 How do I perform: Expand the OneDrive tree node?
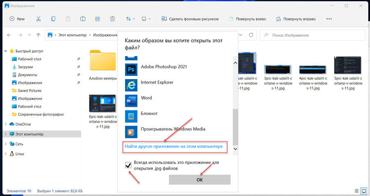(x=6, y=124)
